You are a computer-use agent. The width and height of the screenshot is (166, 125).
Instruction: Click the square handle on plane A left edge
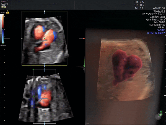click(x=22, y=38)
